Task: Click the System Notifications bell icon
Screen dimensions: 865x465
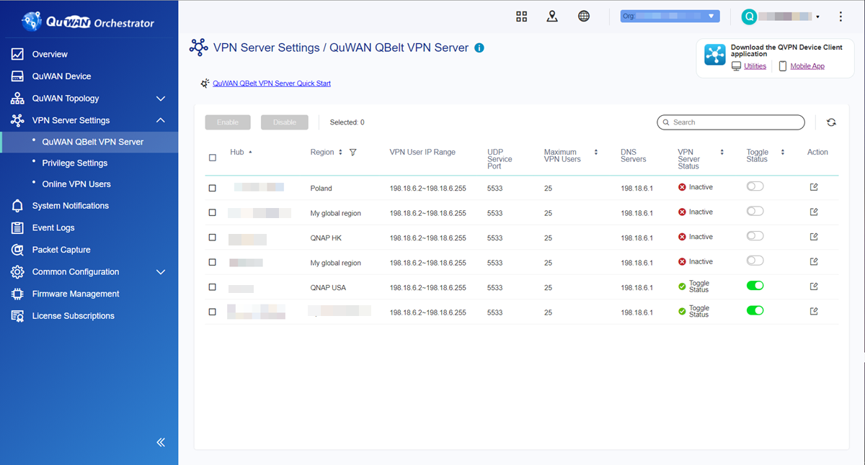Action: (17, 206)
